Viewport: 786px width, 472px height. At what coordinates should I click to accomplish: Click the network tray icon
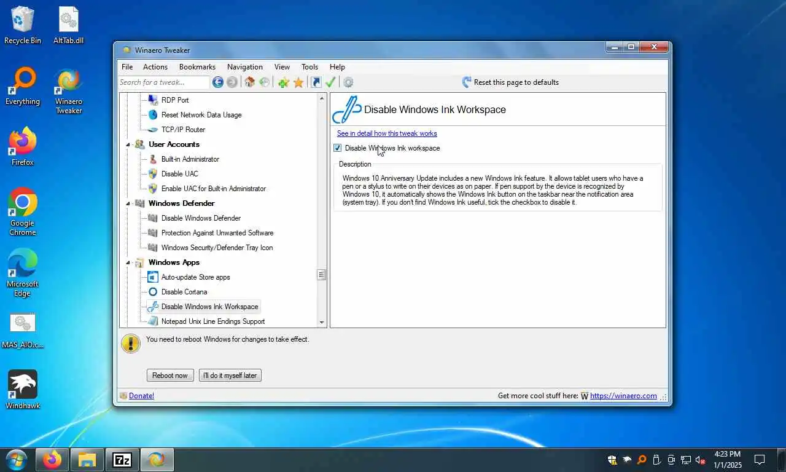[686, 460]
